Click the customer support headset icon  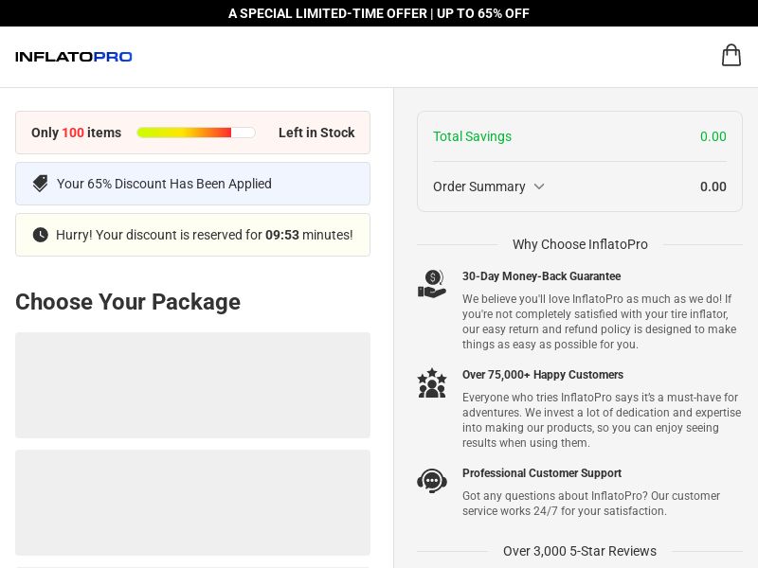pos(432,481)
